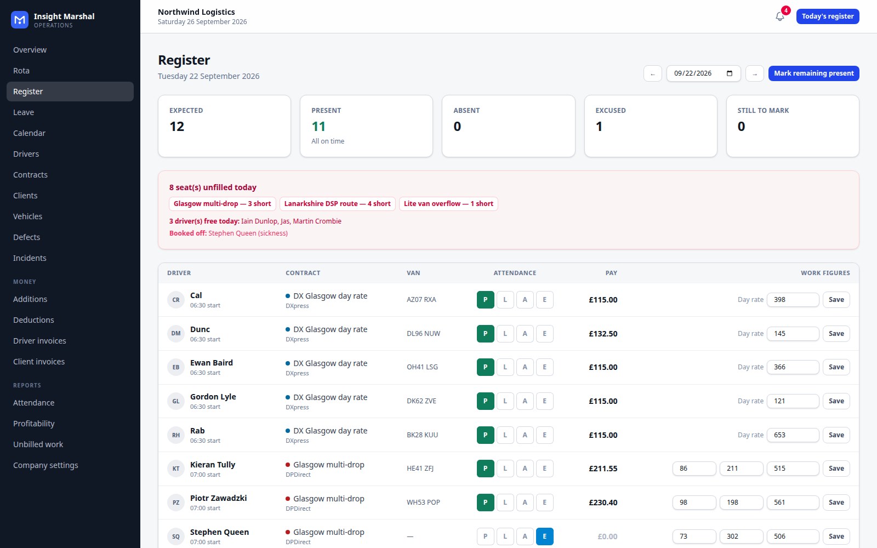The width and height of the screenshot is (877, 548).
Task: Go to next day arrow
Action: coord(755,73)
